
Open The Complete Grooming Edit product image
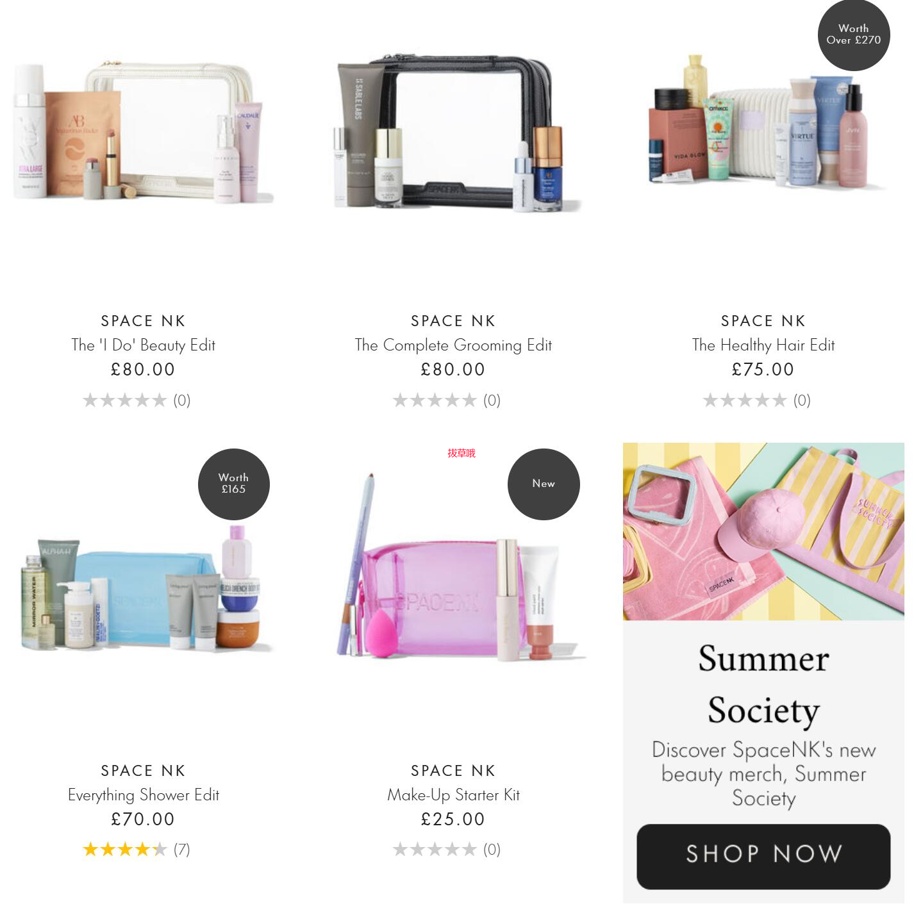pos(453,133)
